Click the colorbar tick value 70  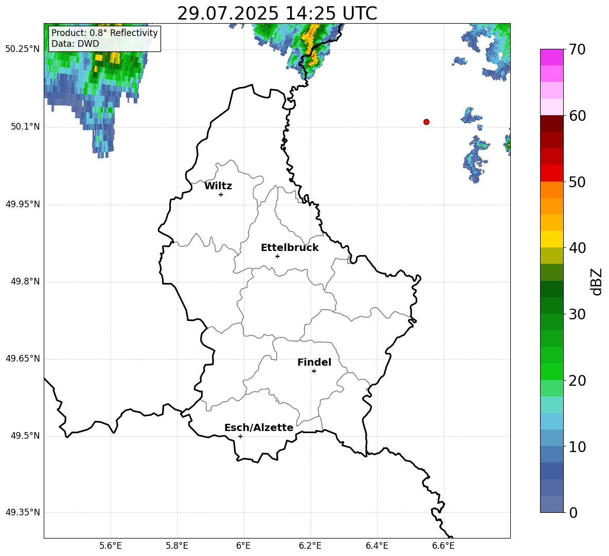[x=577, y=49]
